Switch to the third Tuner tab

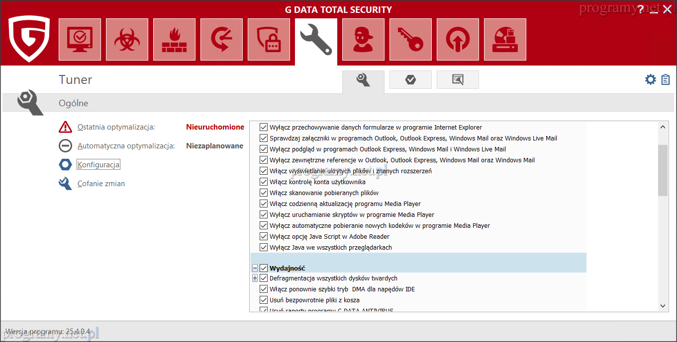coord(458,79)
